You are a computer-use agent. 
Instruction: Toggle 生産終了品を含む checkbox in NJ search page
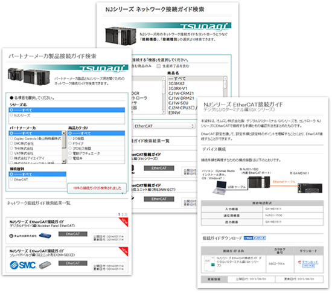click(x=159, y=66)
